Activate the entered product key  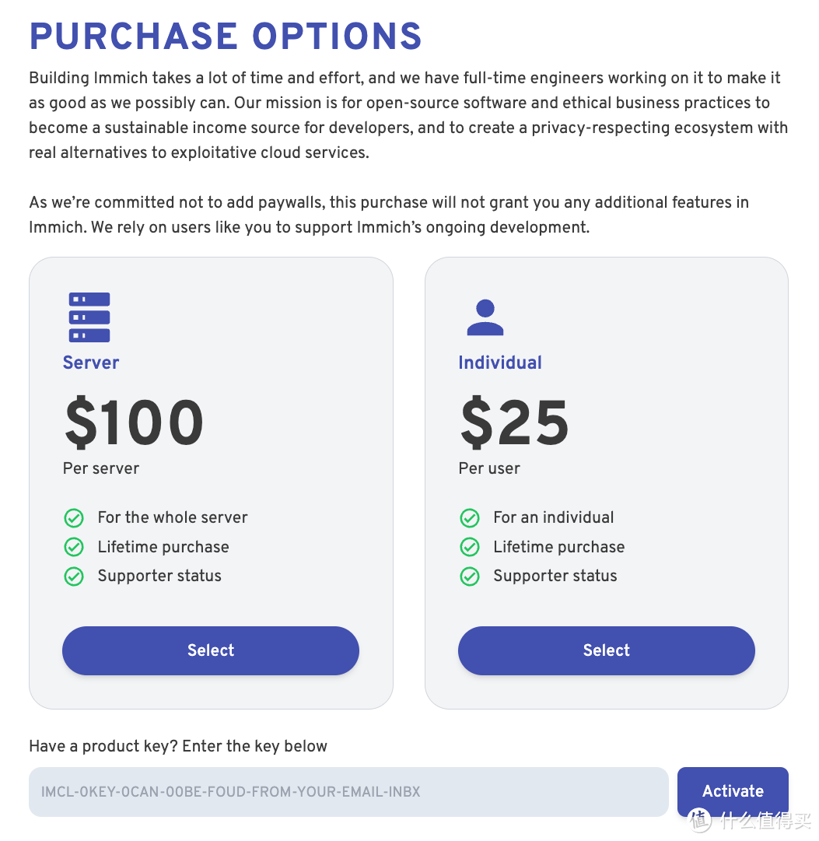pos(732,791)
